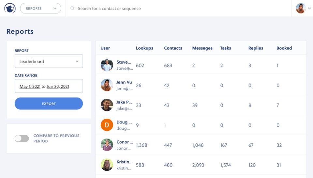Click the Reports page heading

pos(20,32)
